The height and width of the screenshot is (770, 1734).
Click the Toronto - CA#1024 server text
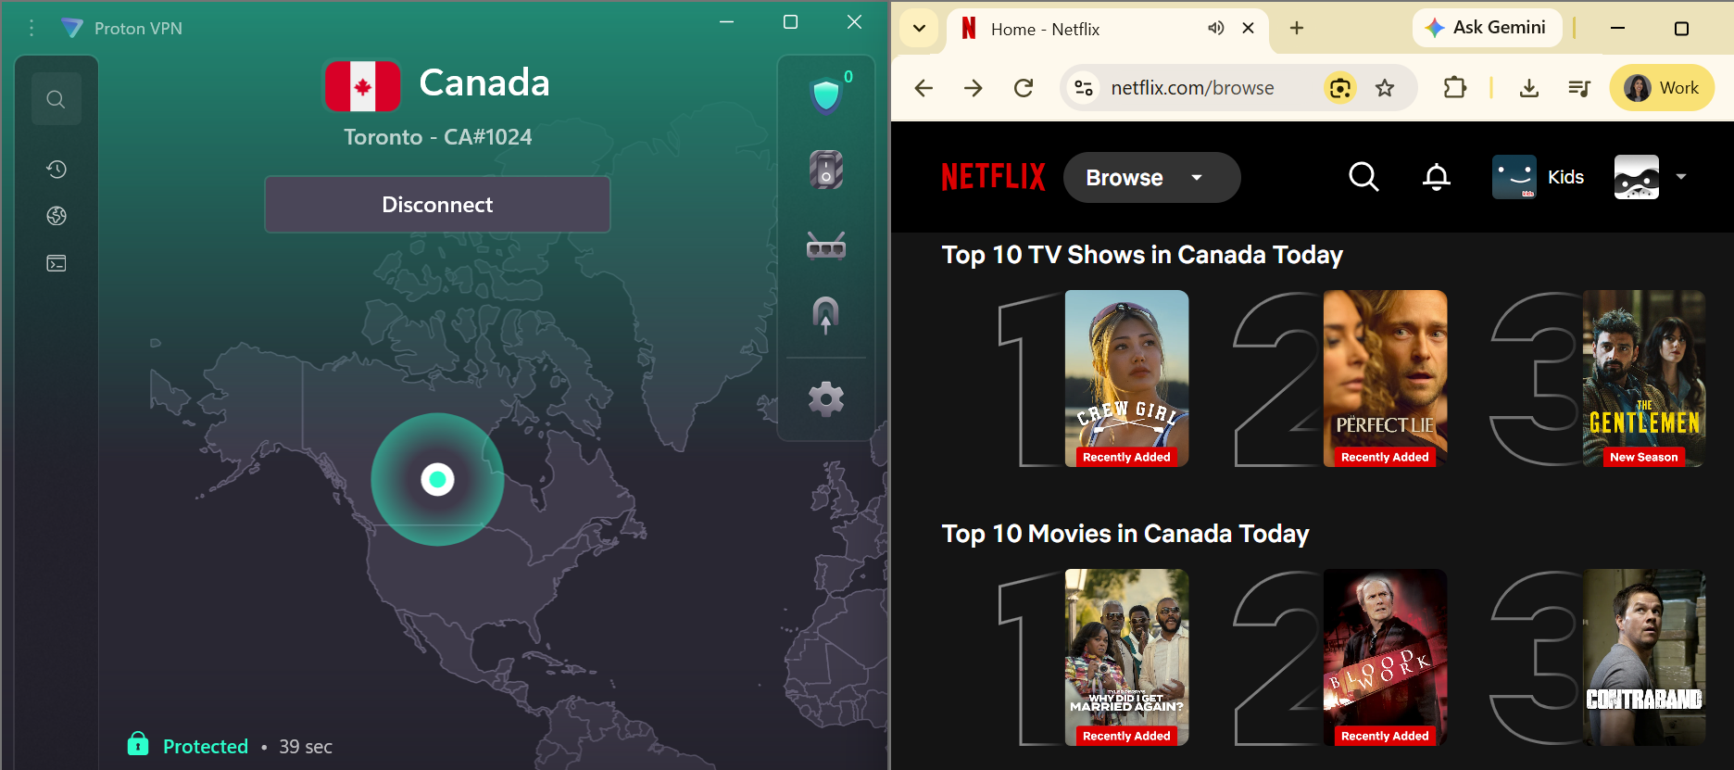pyautogui.click(x=437, y=137)
